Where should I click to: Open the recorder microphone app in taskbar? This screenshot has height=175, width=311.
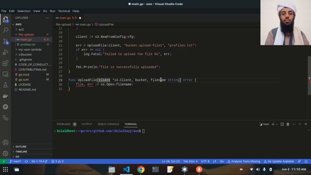coord(199,170)
